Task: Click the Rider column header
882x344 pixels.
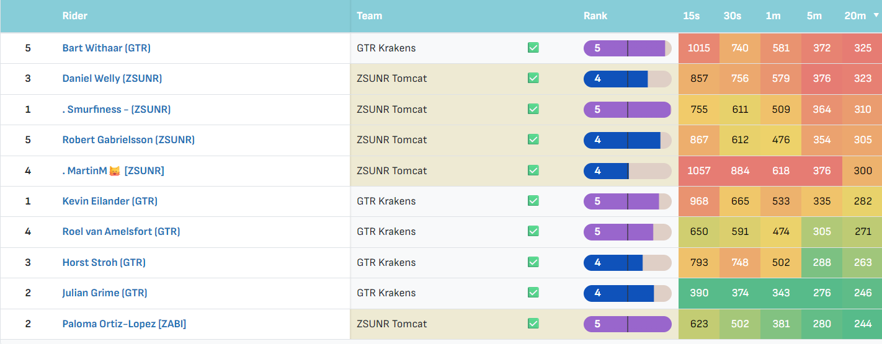Action: click(74, 16)
